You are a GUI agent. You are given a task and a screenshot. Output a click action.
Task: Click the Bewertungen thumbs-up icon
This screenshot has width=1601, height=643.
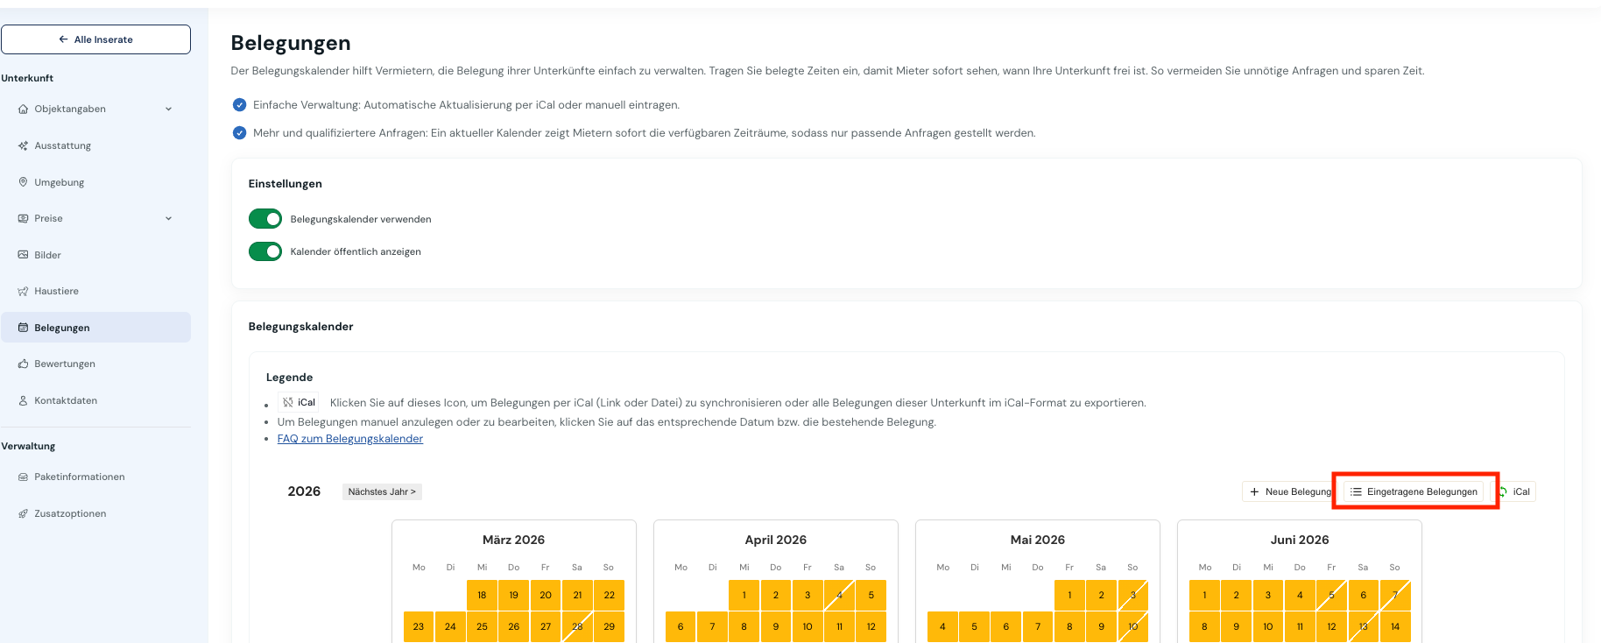click(x=23, y=364)
